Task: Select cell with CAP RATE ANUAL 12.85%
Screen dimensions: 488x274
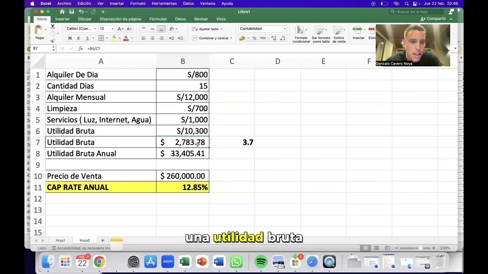Action: click(x=183, y=187)
